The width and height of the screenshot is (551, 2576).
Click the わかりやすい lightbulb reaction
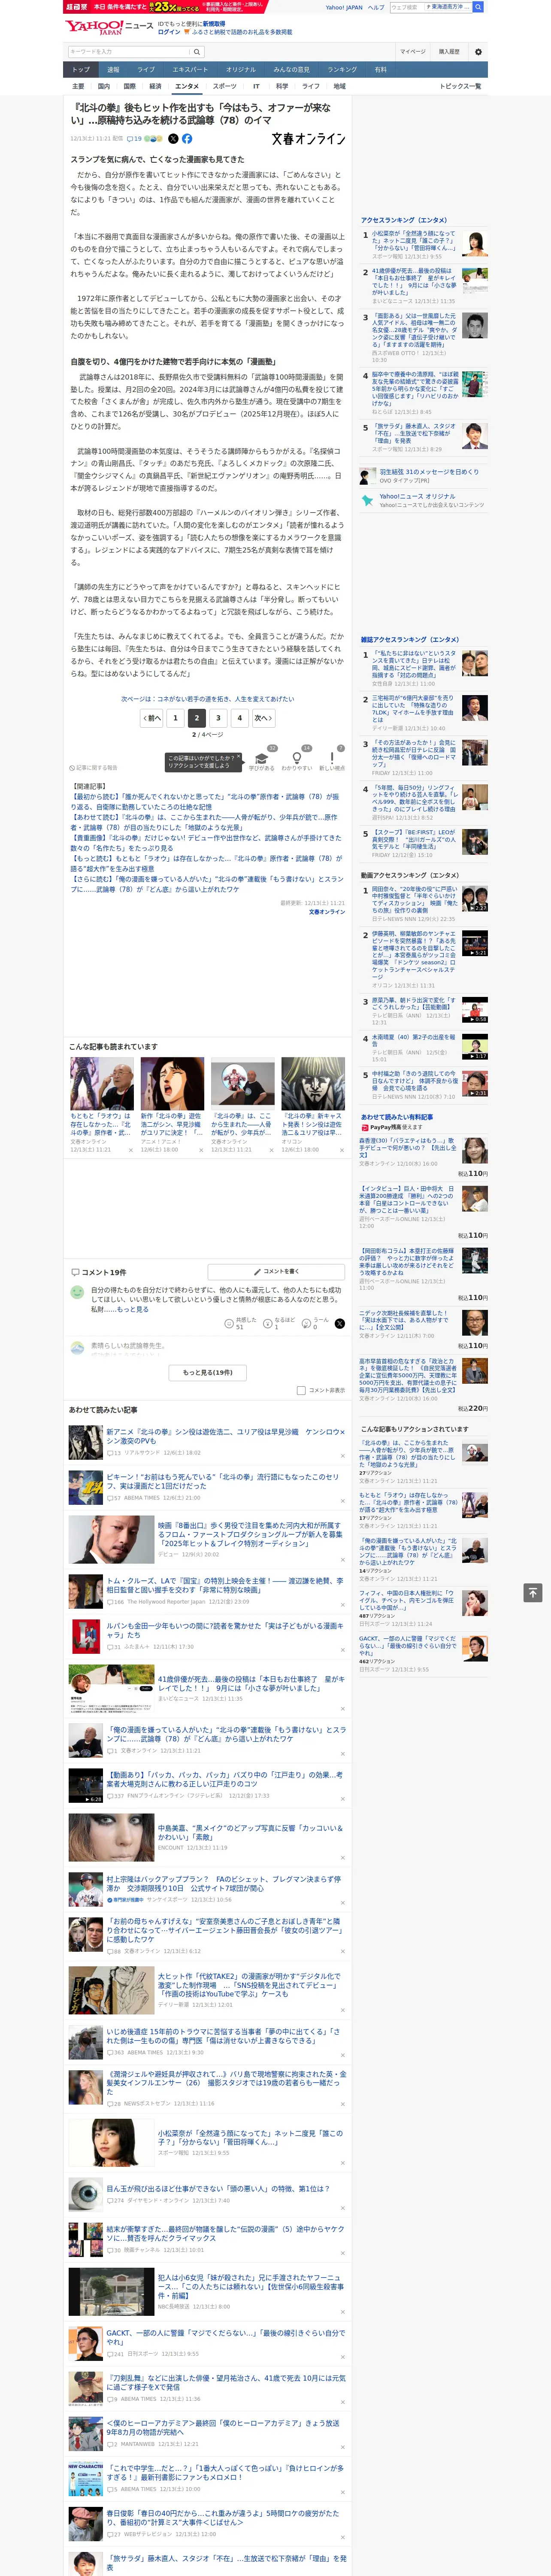296,759
